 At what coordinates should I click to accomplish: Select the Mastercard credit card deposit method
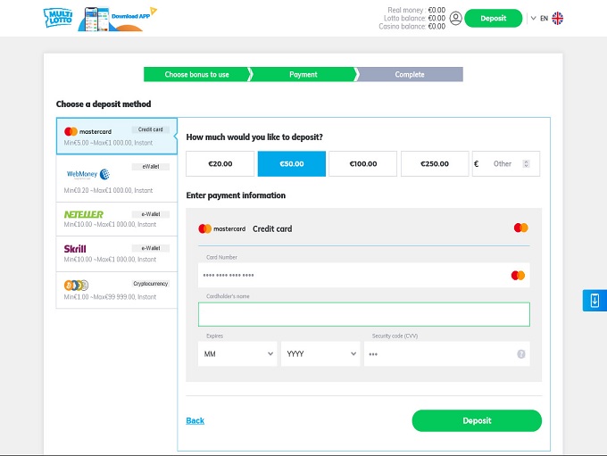[116, 136]
